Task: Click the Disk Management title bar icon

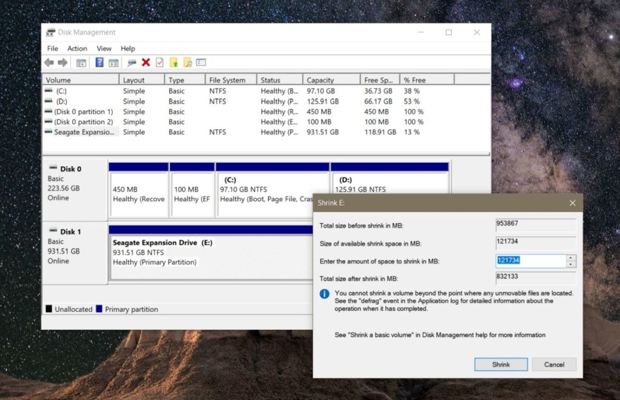Action: click(49, 32)
